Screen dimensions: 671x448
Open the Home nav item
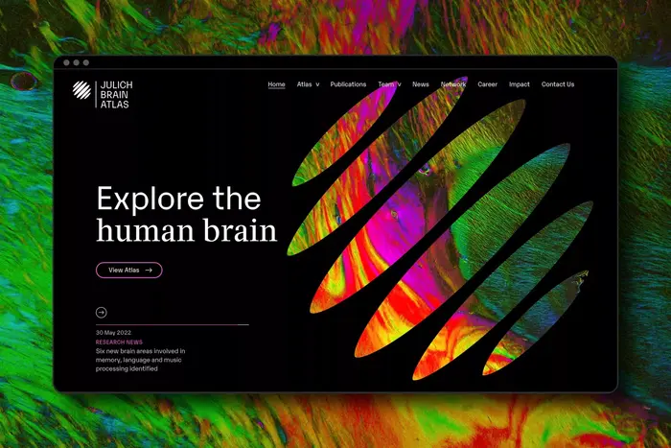[x=276, y=84]
